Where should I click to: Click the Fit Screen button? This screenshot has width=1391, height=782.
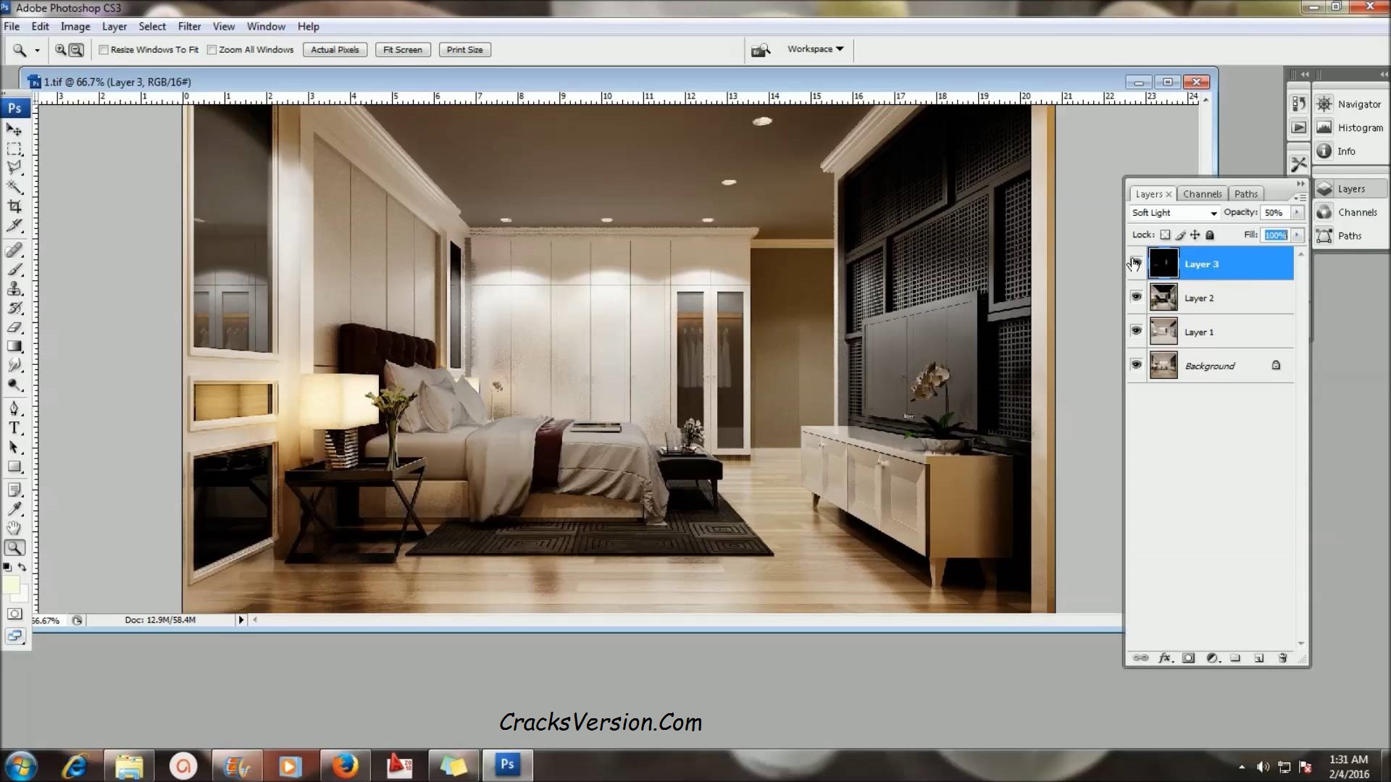pyautogui.click(x=402, y=50)
